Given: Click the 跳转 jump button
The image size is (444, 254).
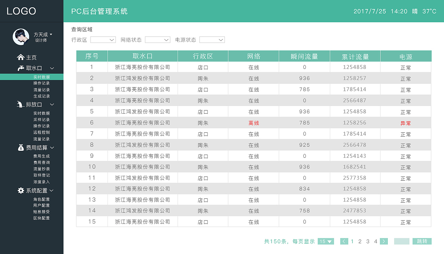Looking at the screenshot, I should tap(422, 241).
